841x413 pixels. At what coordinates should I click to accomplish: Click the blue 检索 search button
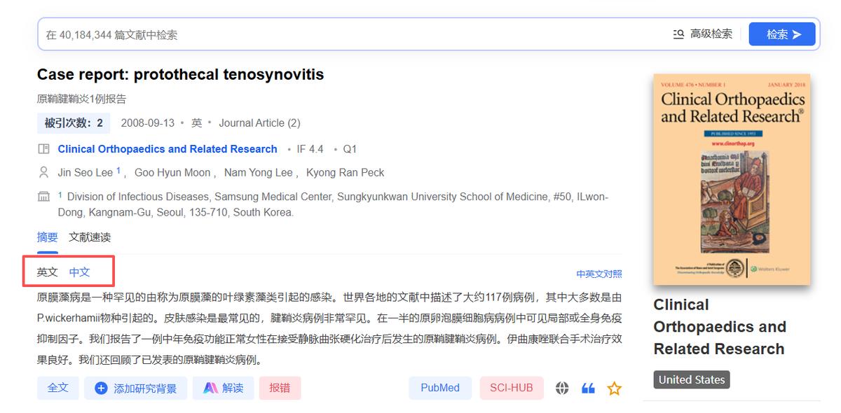point(782,33)
